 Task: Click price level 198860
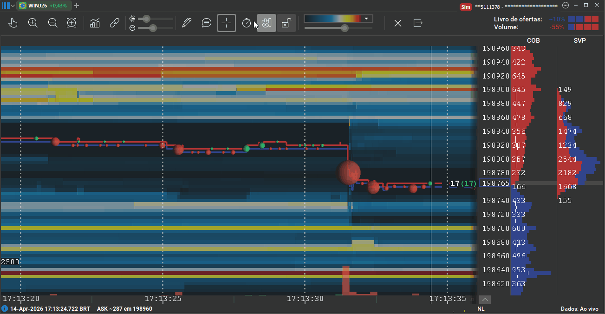[496, 118]
